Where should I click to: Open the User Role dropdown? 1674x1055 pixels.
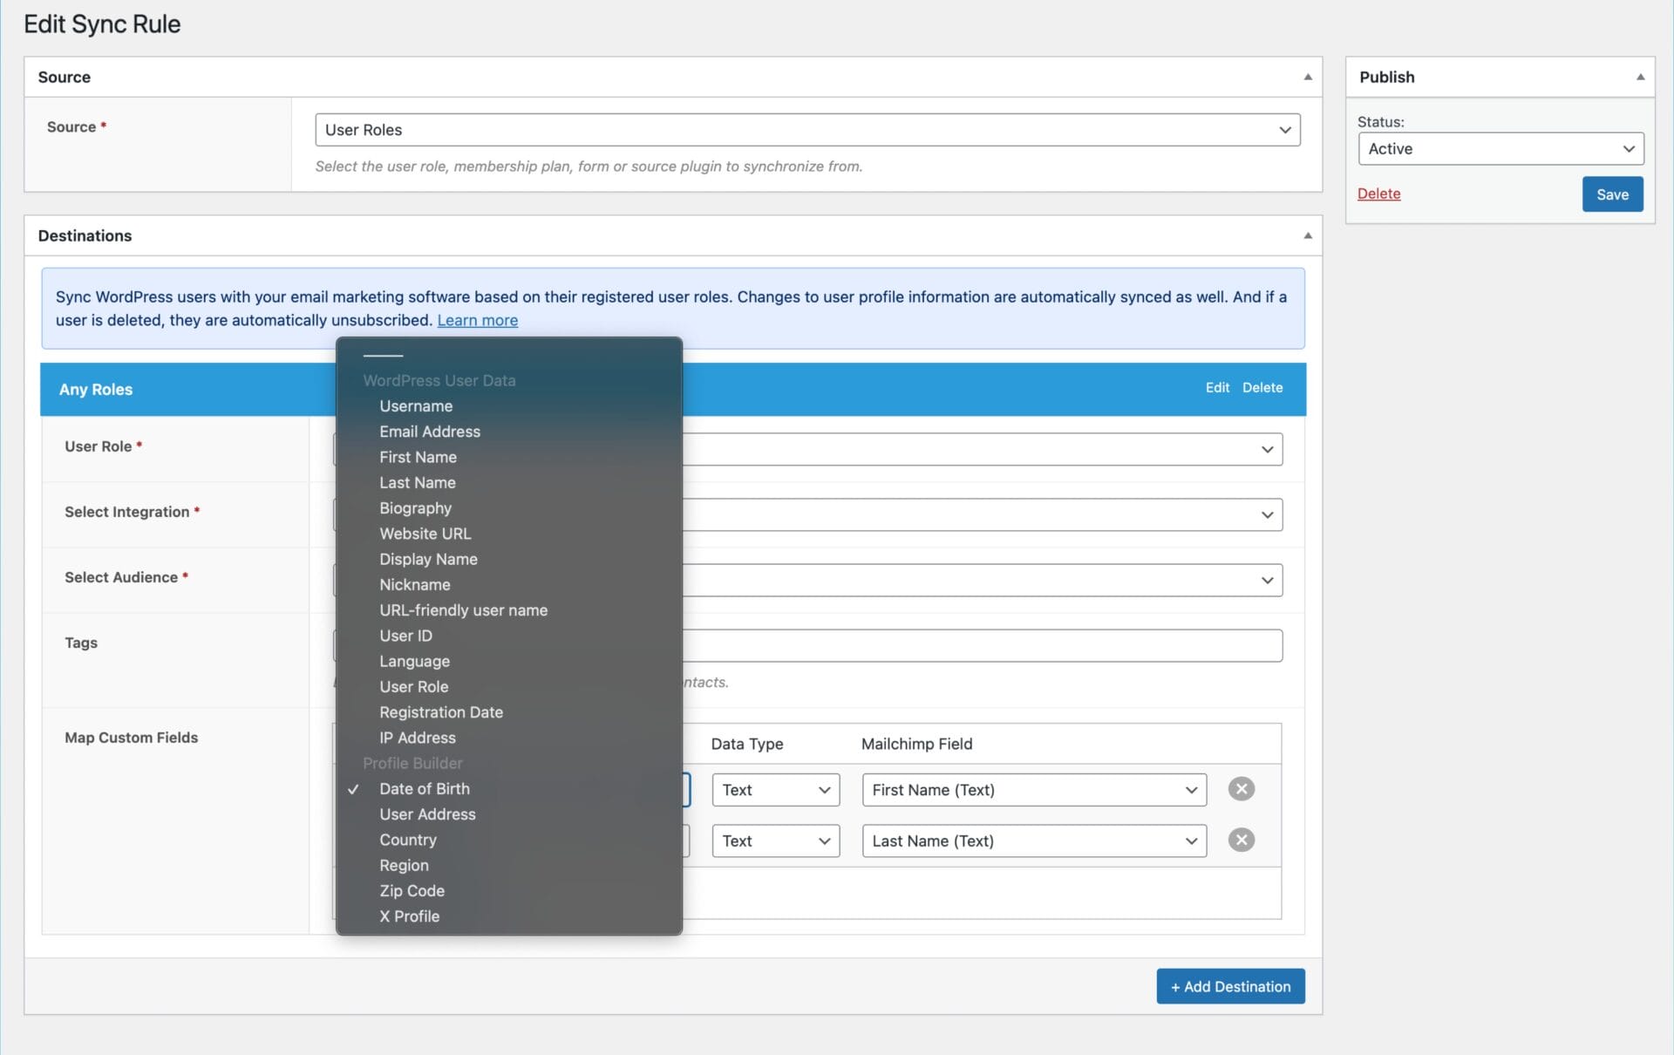(x=983, y=449)
